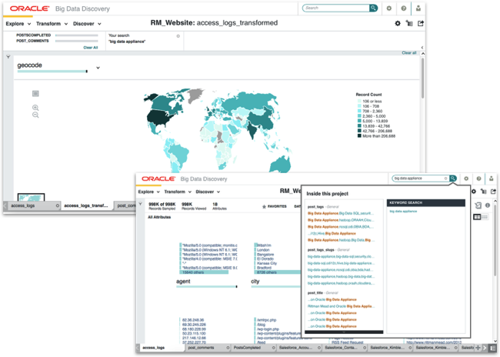Open Explore menu in back window

(x=18, y=24)
